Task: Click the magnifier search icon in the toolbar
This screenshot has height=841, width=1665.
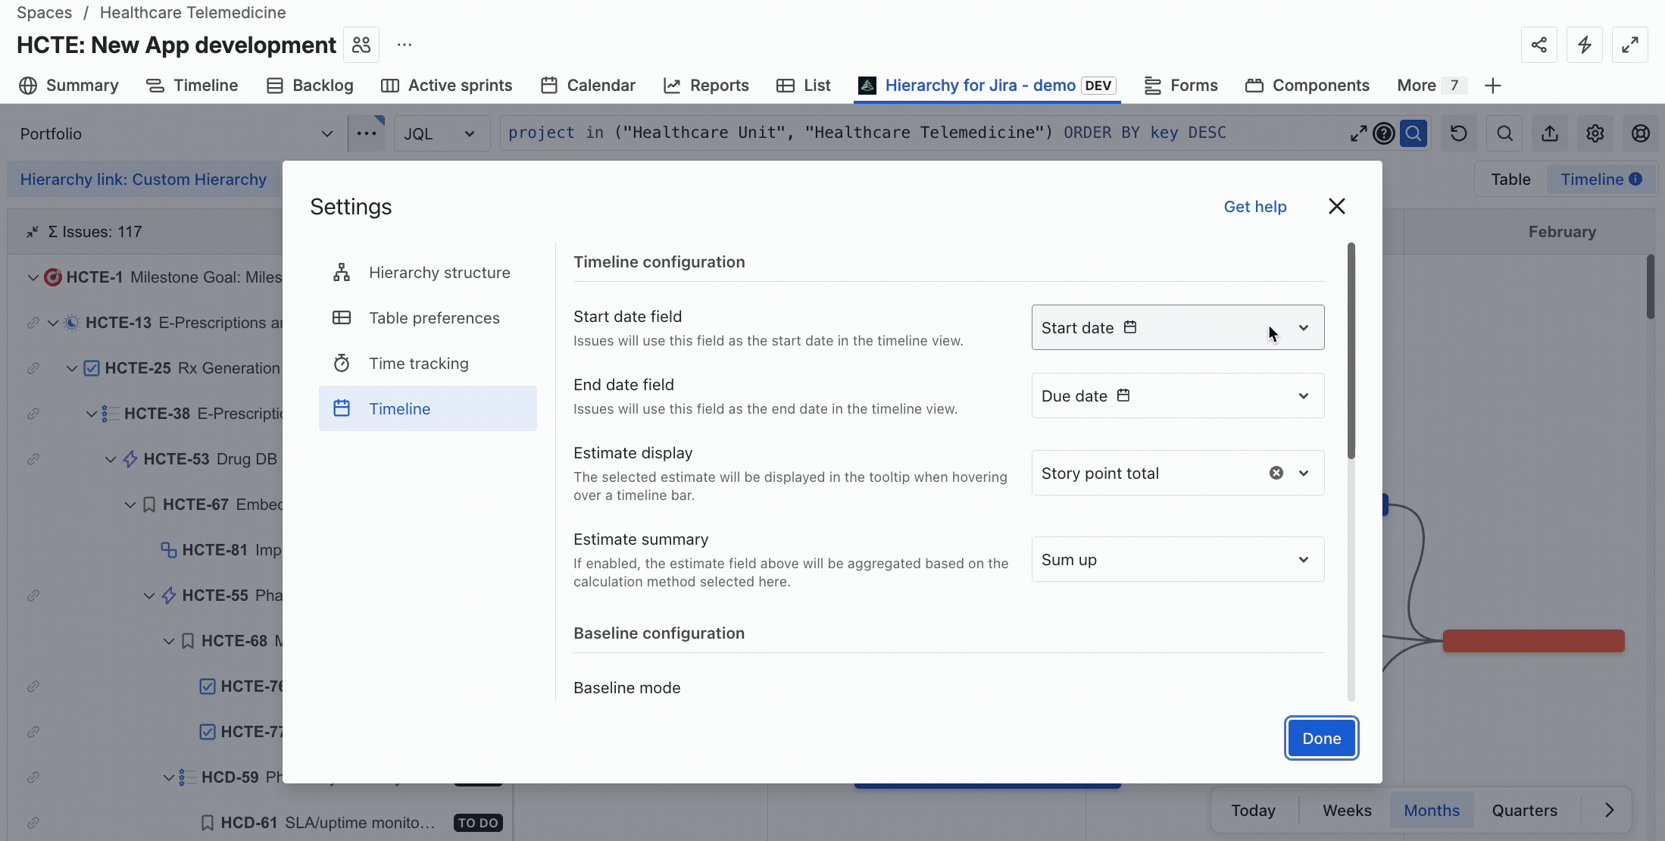Action: click(1504, 133)
